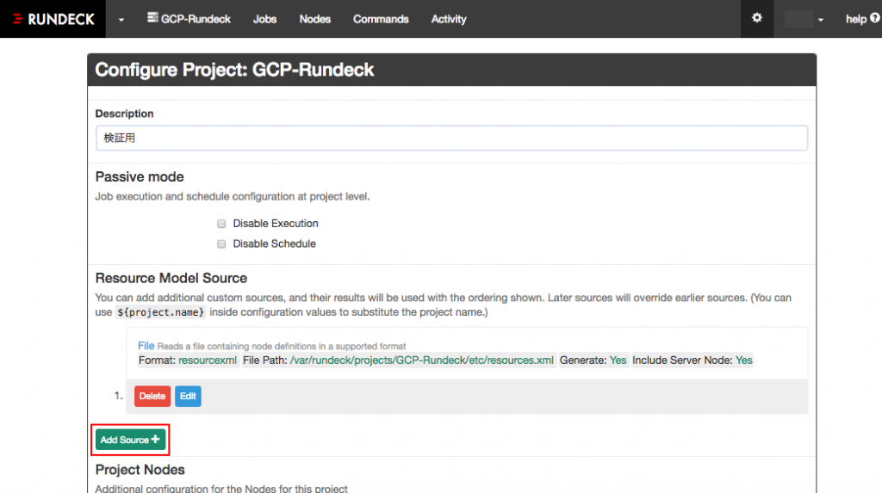Click the Resource Model Source heading

coord(171,278)
